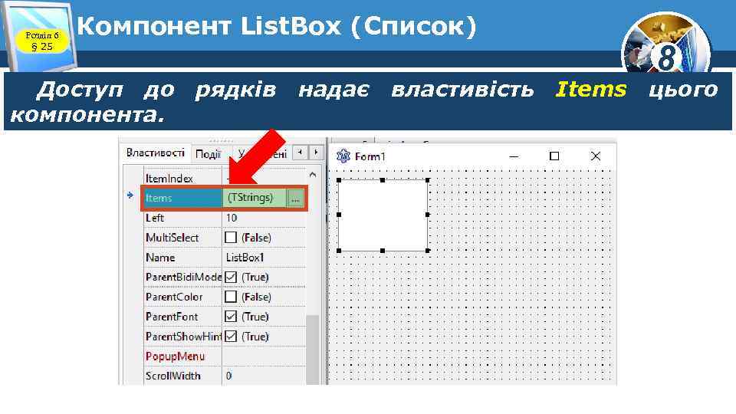
Task: Click the property list scroll-up arrow
Action: point(313,175)
